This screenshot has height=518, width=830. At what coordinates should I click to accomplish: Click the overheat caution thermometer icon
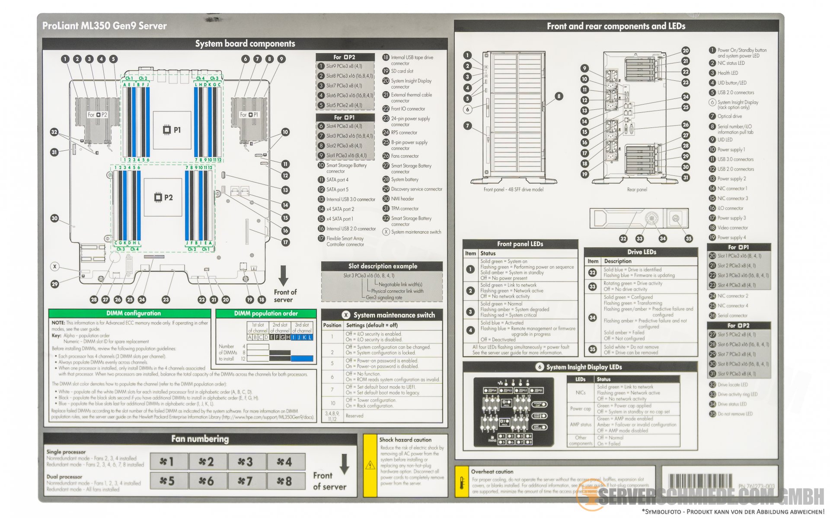tap(462, 483)
